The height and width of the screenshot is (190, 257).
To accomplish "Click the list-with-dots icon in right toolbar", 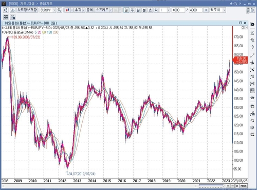I will [252, 77].
